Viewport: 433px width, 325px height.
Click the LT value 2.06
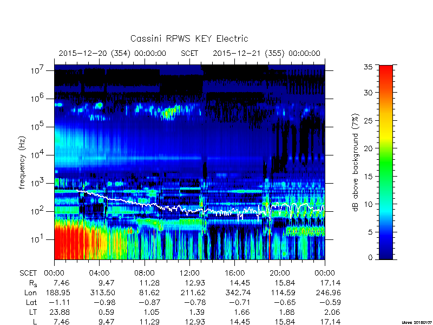[x=332, y=313]
